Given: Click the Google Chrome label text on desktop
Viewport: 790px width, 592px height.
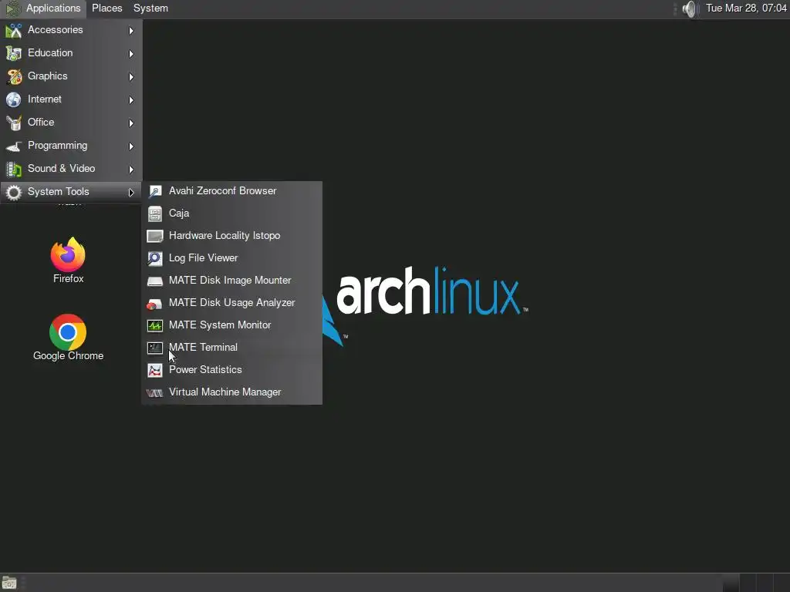Looking at the screenshot, I should coord(69,356).
